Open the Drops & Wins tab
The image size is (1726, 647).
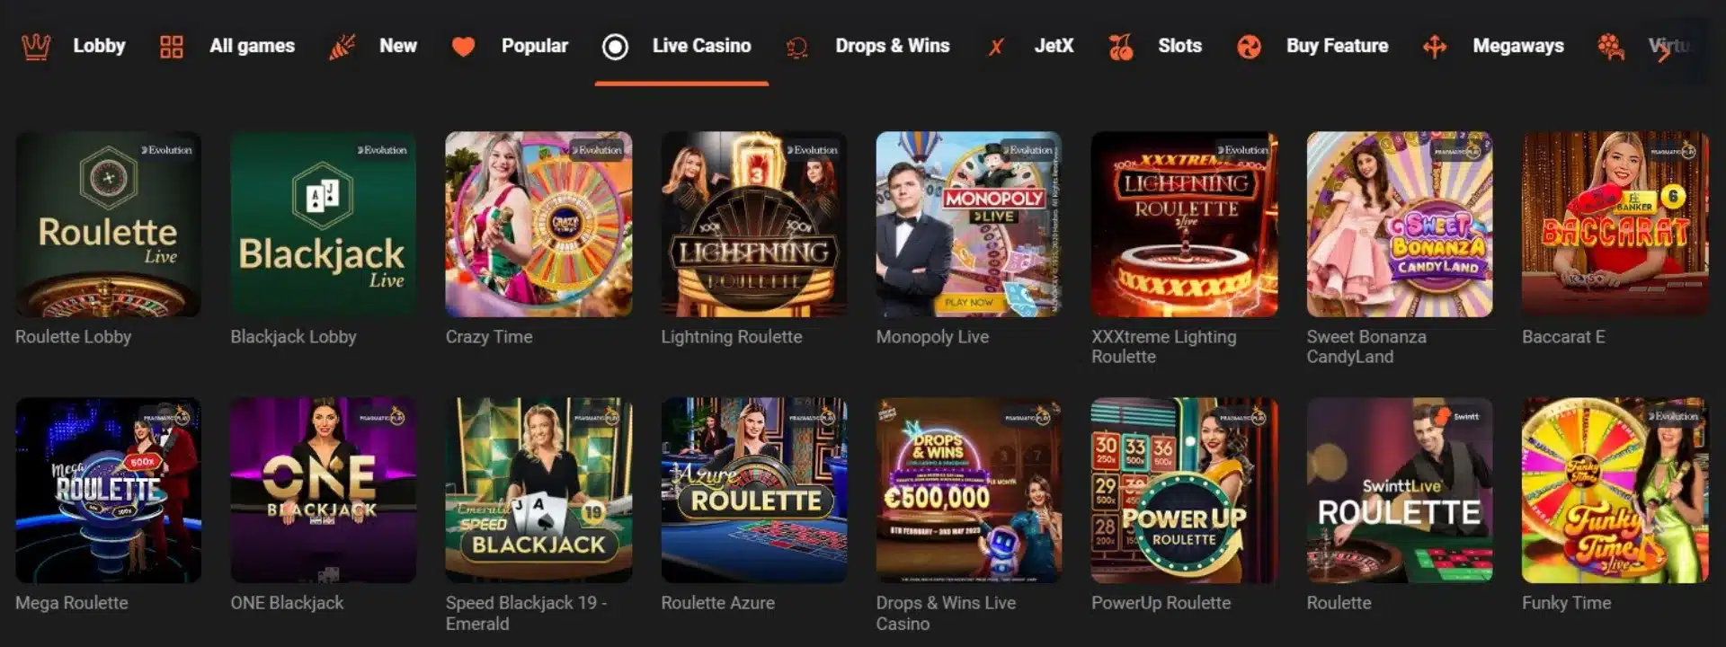click(x=892, y=46)
